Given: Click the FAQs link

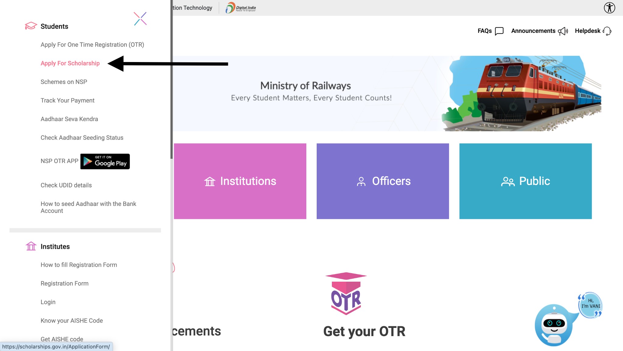Looking at the screenshot, I should pos(485,31).
